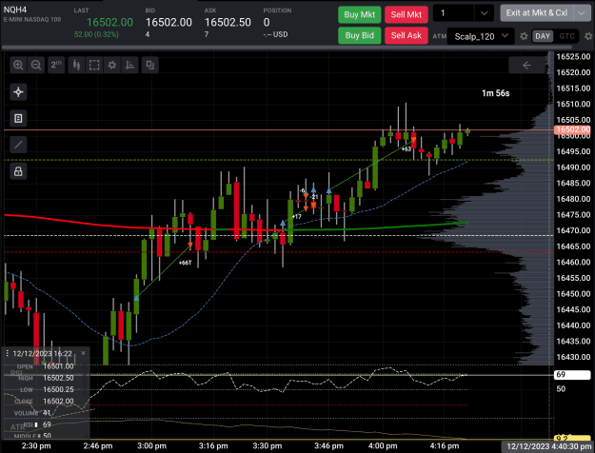Screen dimensions: 595x453
Task: Select the dashed rectangle selection tool
Action: 94,66
